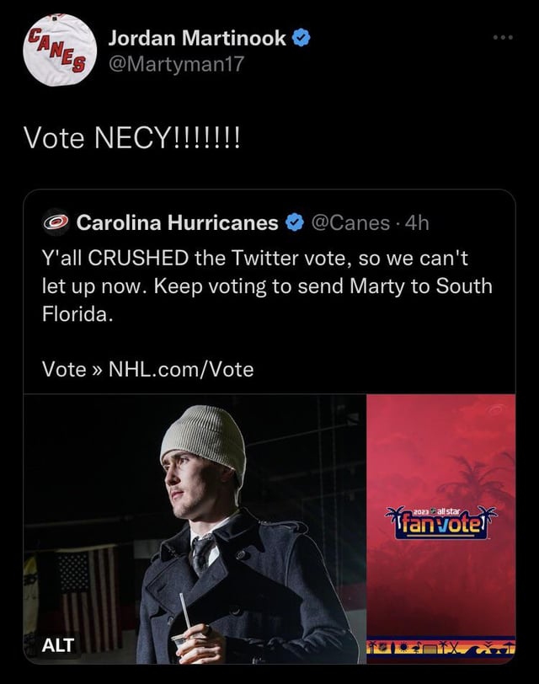Click the tweet's three-dot more options icon
539x684 pixels.
pos(503,38)
